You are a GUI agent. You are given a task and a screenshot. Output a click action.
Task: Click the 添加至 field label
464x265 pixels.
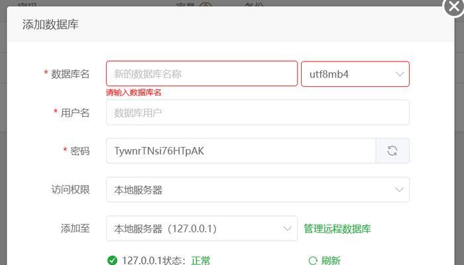[x=75, y=229]
